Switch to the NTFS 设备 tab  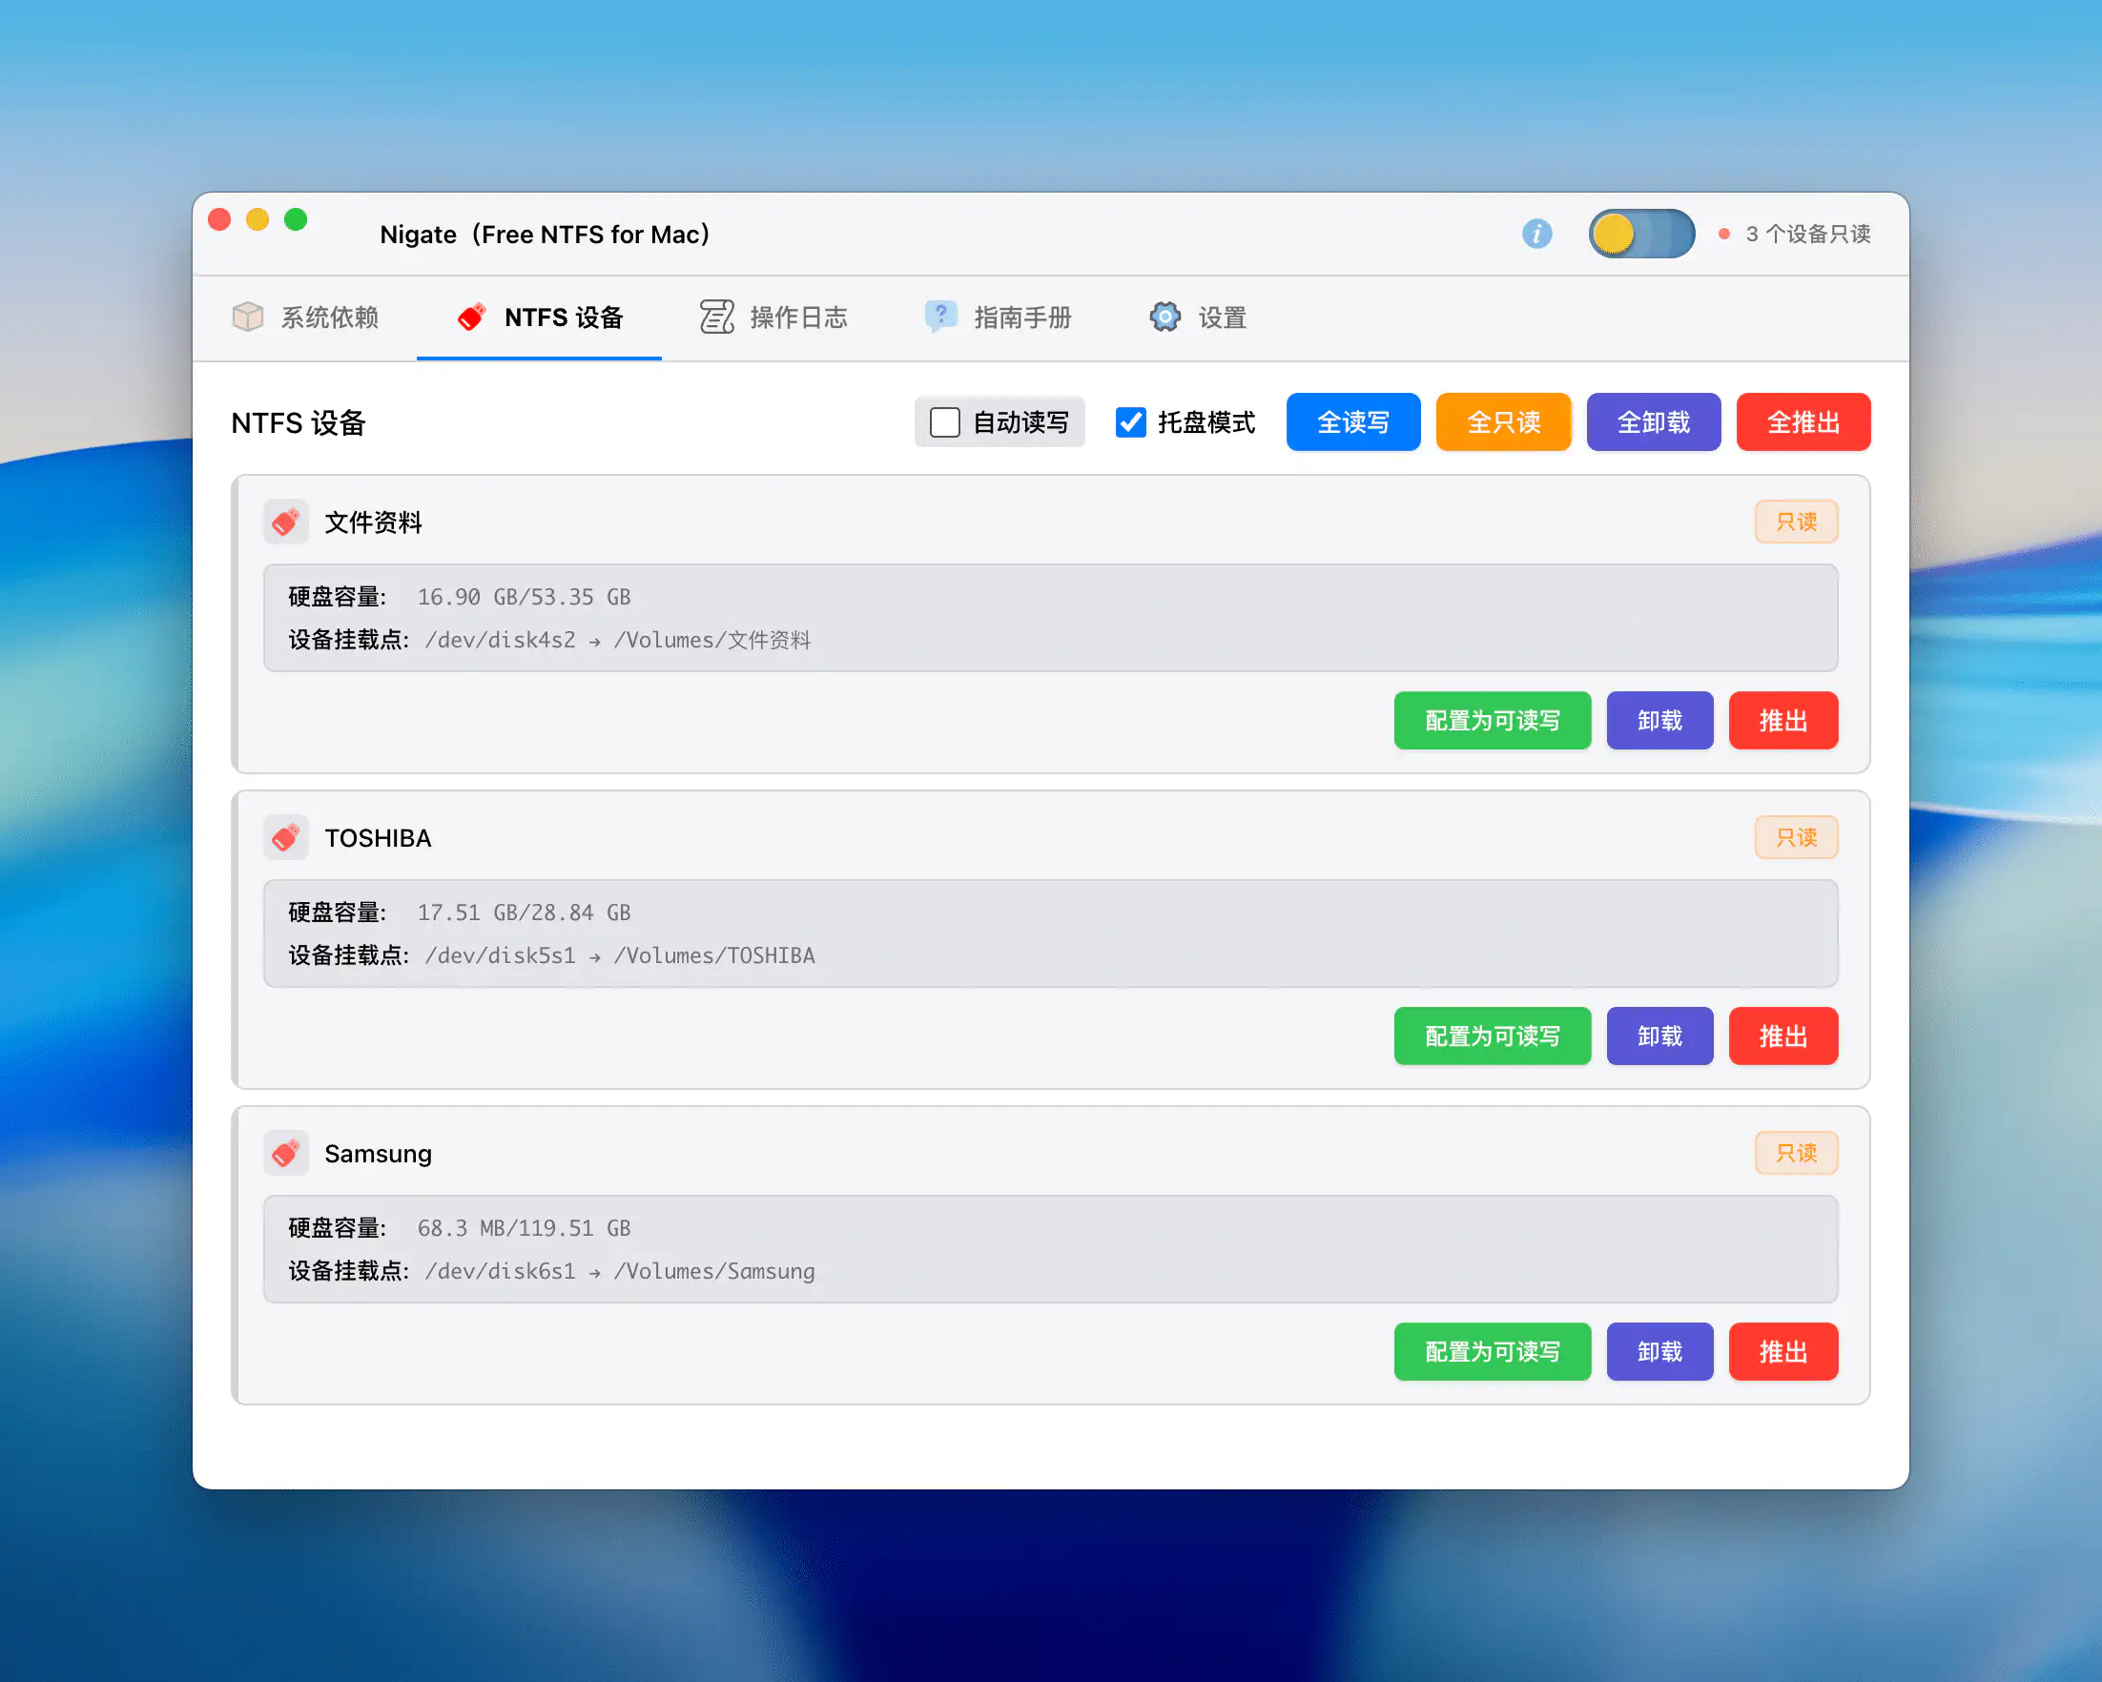(564, 317)
